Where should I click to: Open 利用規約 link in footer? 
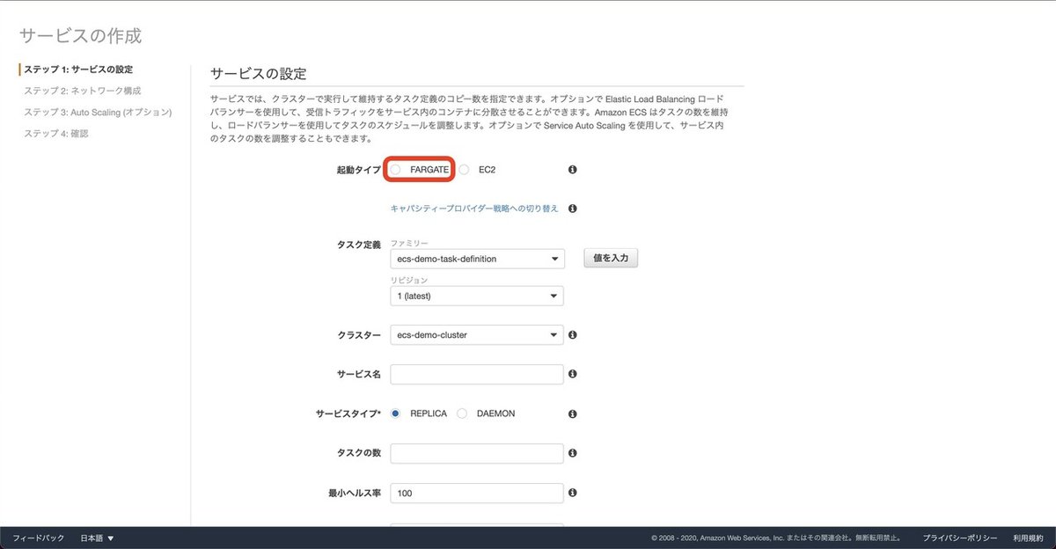coord(1027,538)
